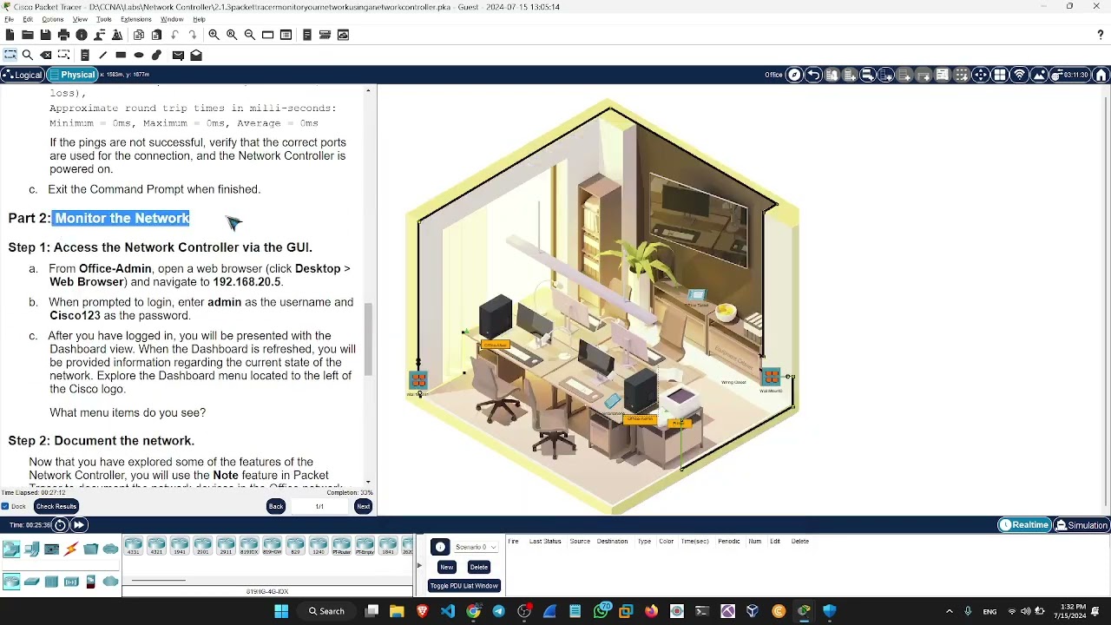This screenshot has height=625, width=1111.
Task: Select the Draw Ellipse tool
Action: pyautogui.click(x=139, y=55)
